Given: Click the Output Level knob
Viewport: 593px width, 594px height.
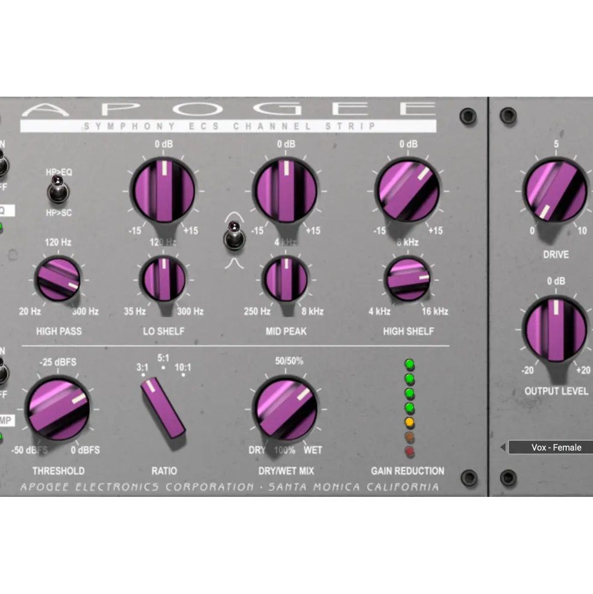Looking at the screenshot, I should (x=556, y=329).
